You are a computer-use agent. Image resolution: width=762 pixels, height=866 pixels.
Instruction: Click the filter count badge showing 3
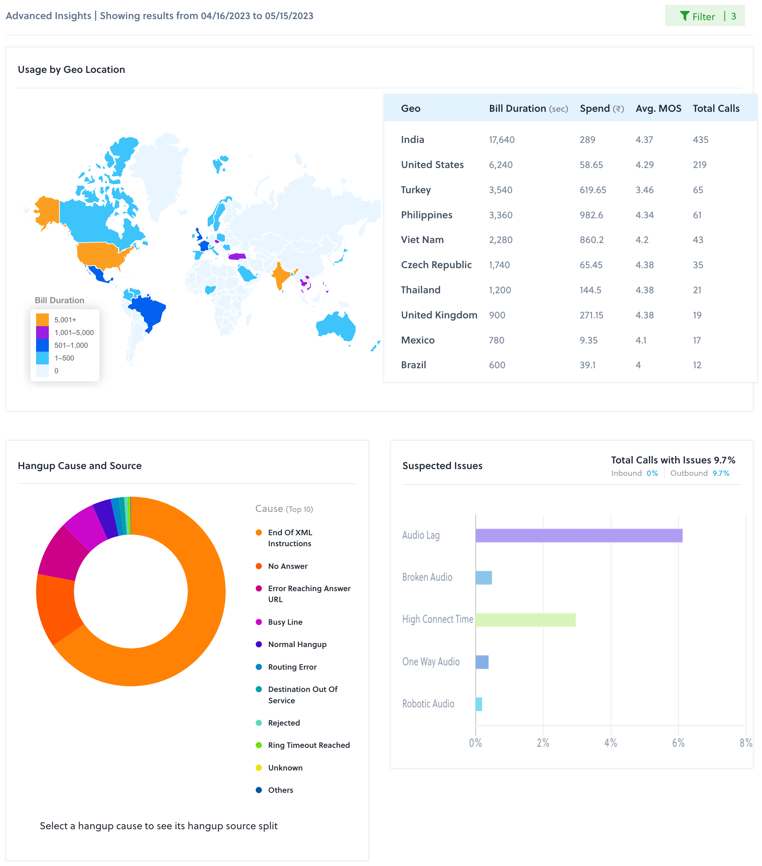[x=733, y=17]
